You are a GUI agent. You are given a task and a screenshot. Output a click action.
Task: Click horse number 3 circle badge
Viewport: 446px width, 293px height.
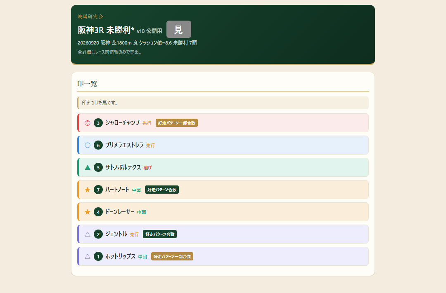(98, 123)
